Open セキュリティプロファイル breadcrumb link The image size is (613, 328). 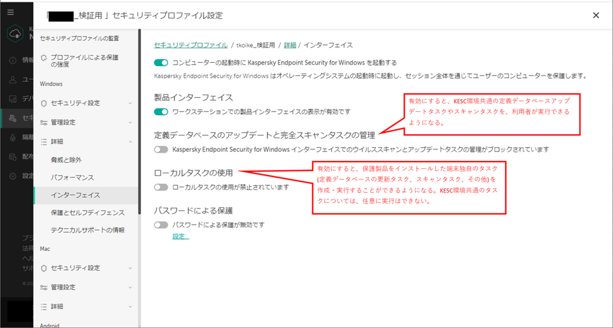[190, 45]
